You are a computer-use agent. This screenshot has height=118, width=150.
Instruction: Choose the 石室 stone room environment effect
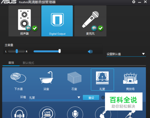point(74,81)
